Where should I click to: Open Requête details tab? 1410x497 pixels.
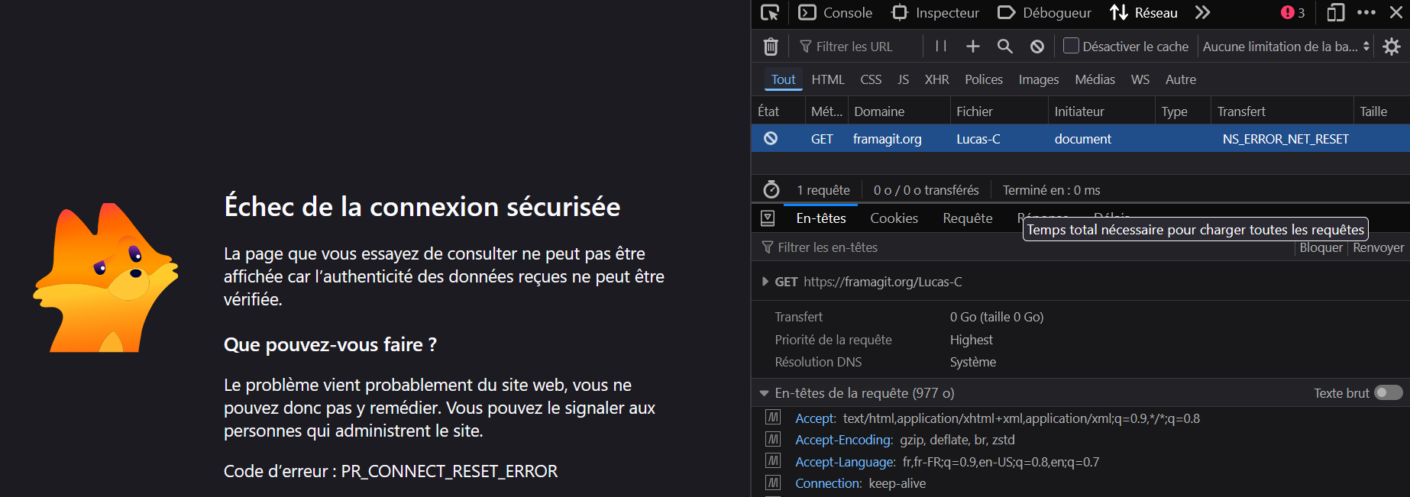click(x=968, y=218)
